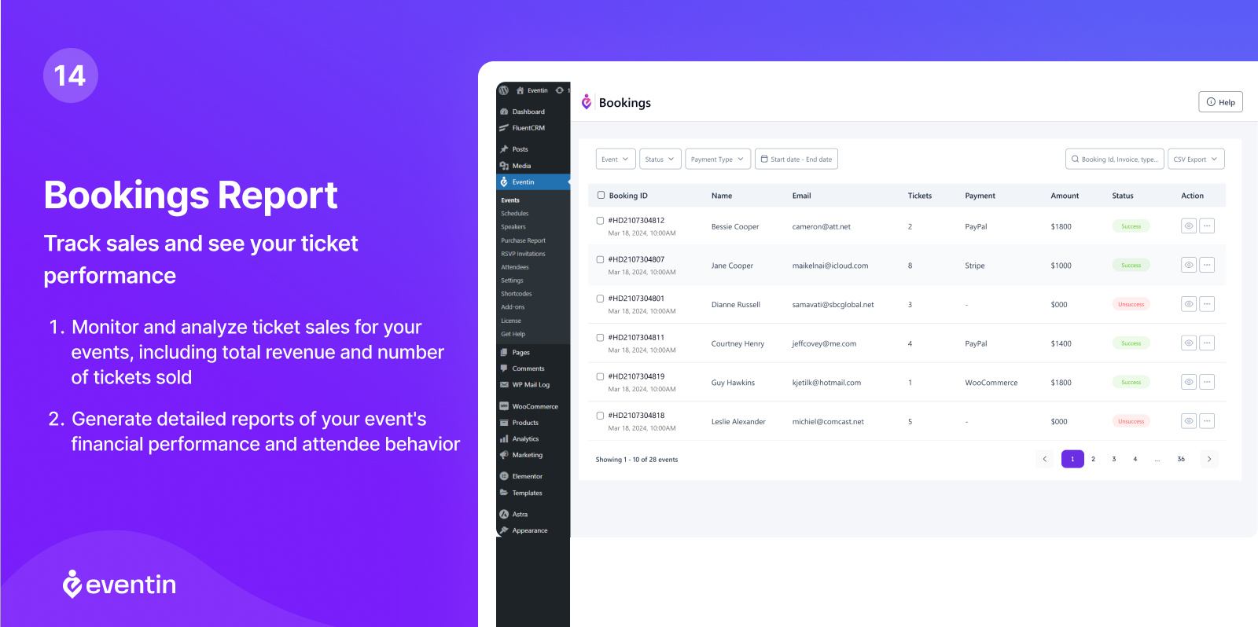
Task: Open more actions for Jane Cooper booking
Action: coord(1207,265)
